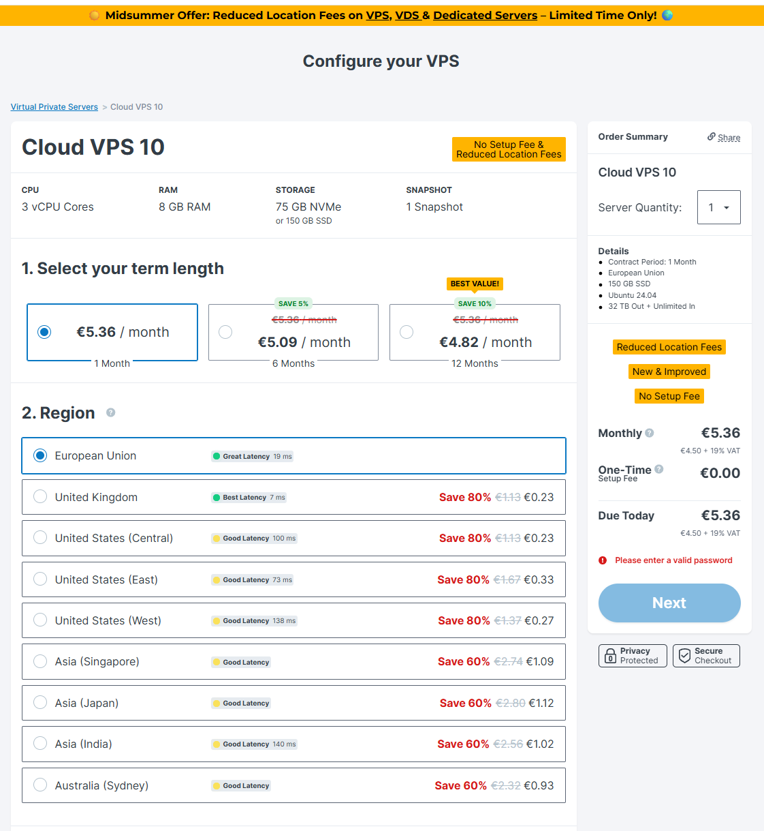The height and width of the screenshot is (831, 764).
Task: Click the Region help question mark icon
Action: pyautogui.click(x=111, y=412)
